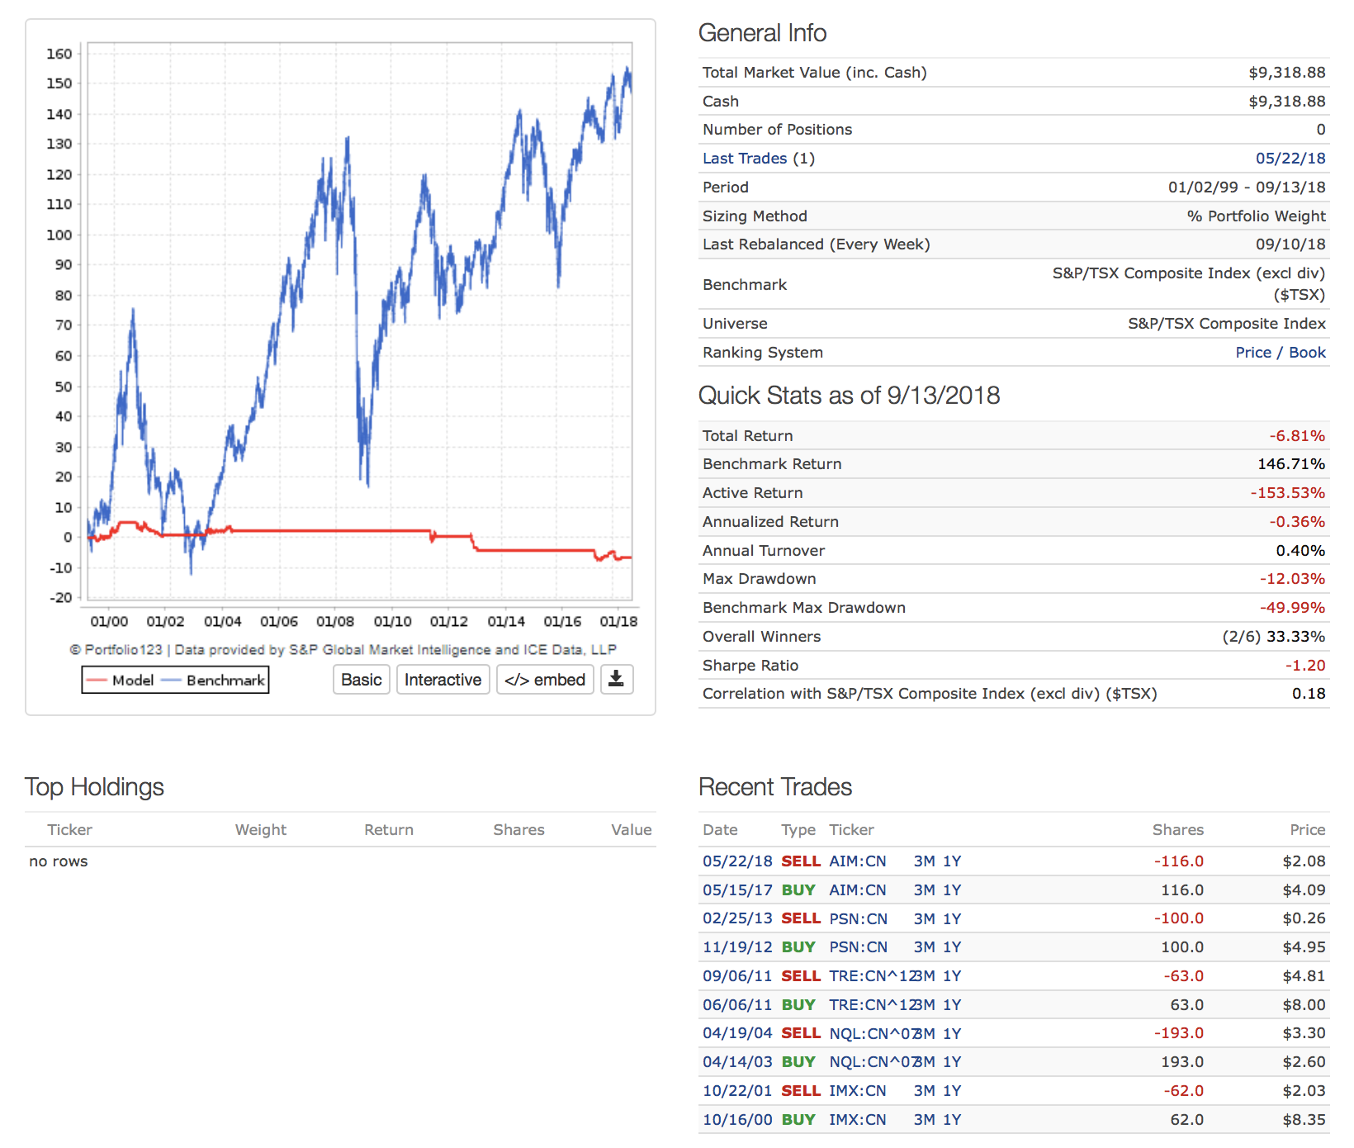Screen dimensions: 1354x1148
Task: Sort Recent Trades by Price column
Action: point(1307,830)
